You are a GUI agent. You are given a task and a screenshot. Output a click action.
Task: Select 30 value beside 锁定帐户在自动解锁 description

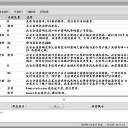pyautogui.click(x=9, y=73)
